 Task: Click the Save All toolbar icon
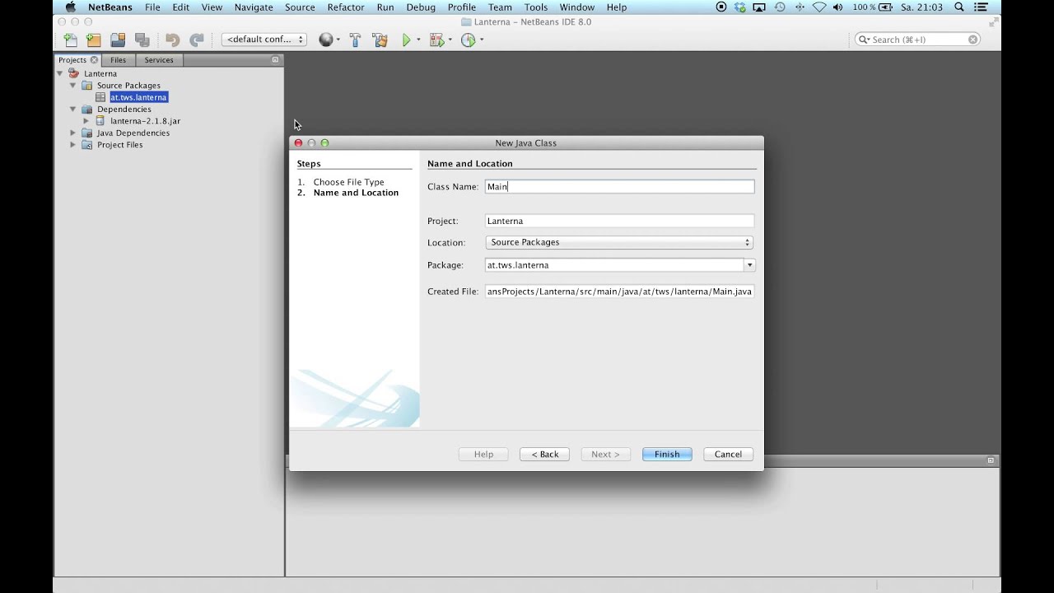click(142, 40)
